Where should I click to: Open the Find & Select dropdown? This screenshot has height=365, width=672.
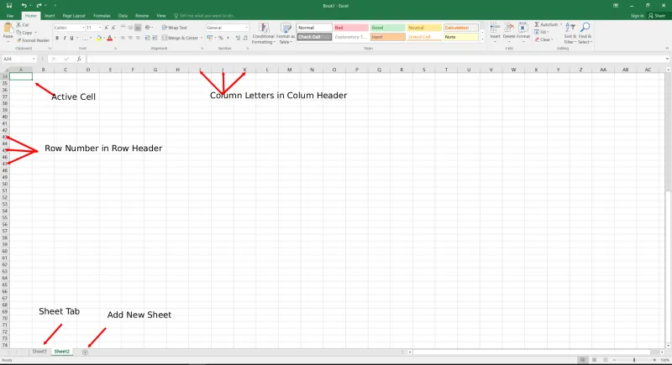585,34
